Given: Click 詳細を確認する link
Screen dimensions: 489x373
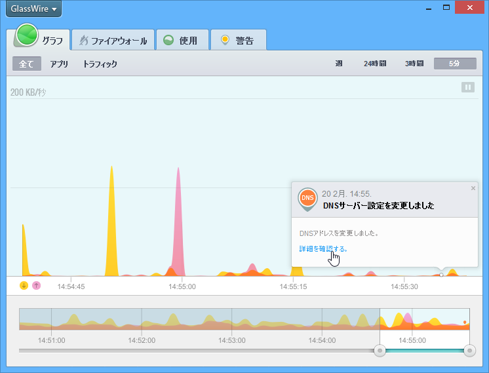Looking at the screenshot, I should 323,249.
